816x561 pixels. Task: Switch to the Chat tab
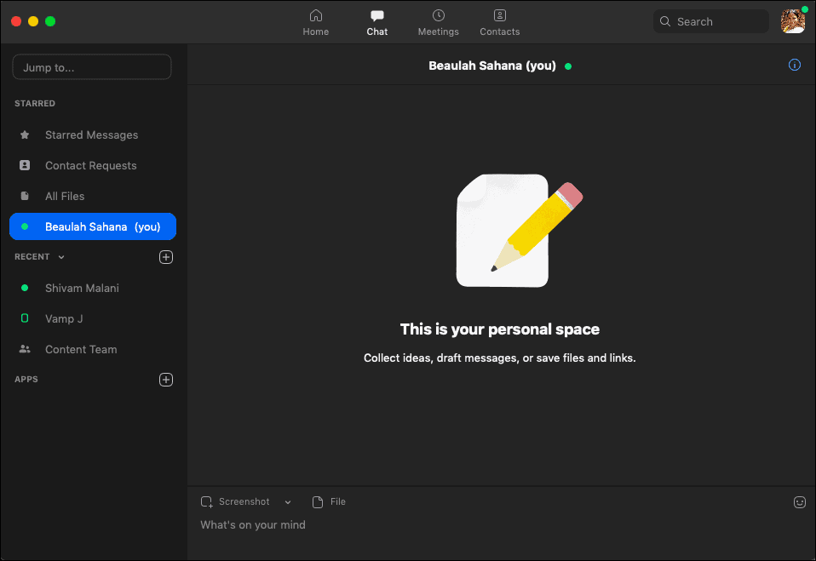[x=376, y=22]
